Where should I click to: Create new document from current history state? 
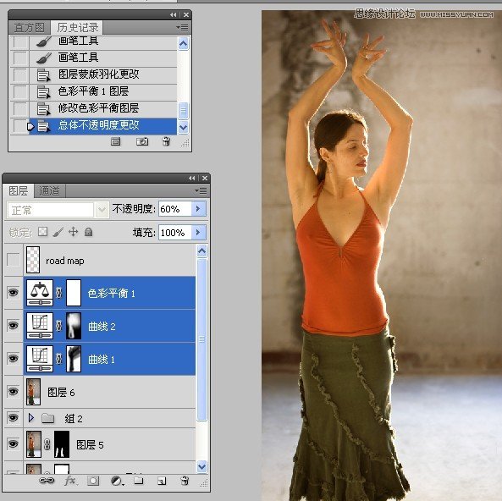pos(116,141)
